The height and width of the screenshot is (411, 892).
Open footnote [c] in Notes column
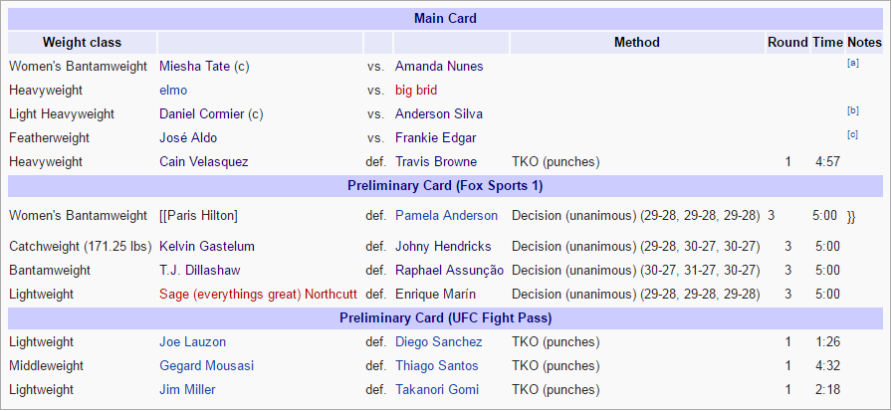[853, 134]
